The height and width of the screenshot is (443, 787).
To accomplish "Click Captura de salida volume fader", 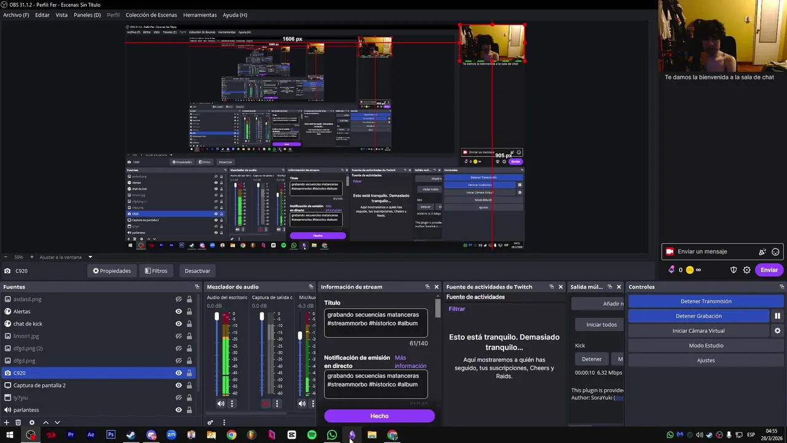I will (261, 316).
